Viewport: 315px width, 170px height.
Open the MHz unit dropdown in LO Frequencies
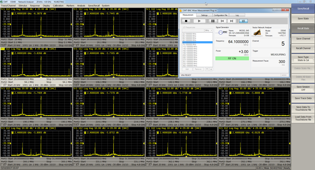pos(208,30)
